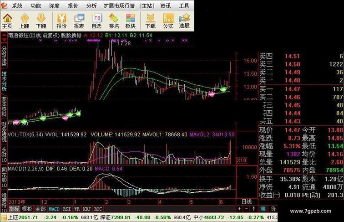The width and height of the screenshot is (344, 222).
Task: Click the - zoom button below chart
Action: click(x=246, y=209)
